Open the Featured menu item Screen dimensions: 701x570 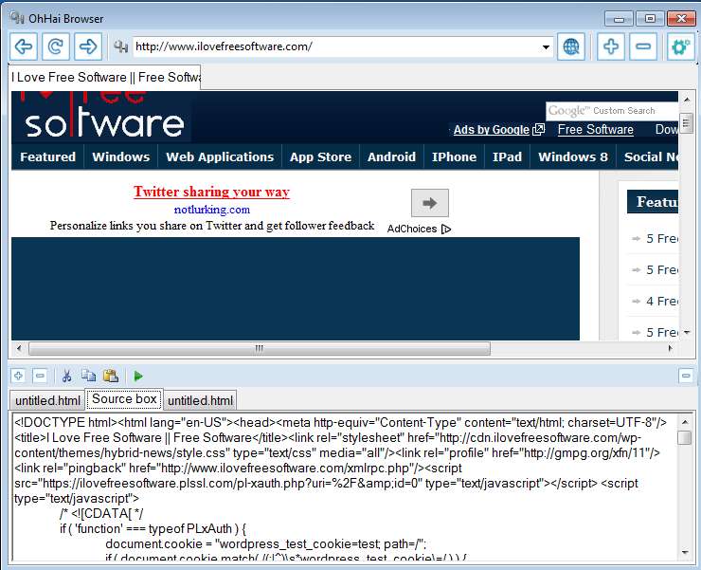pos(47,156)
